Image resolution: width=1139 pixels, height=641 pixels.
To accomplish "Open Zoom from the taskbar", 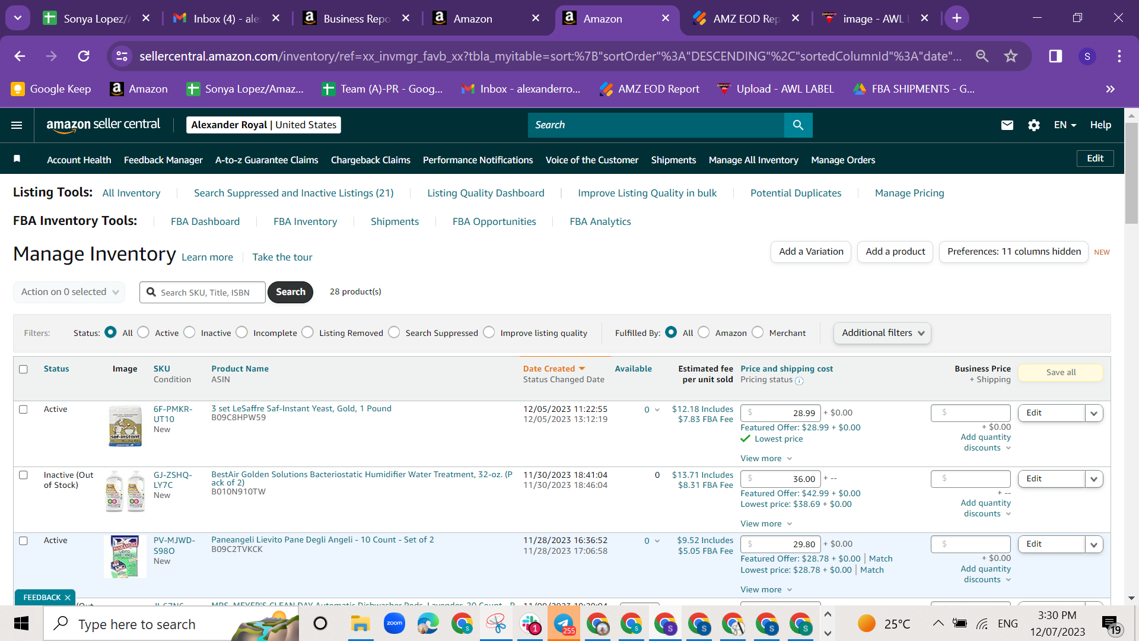I will click(394, 624).
